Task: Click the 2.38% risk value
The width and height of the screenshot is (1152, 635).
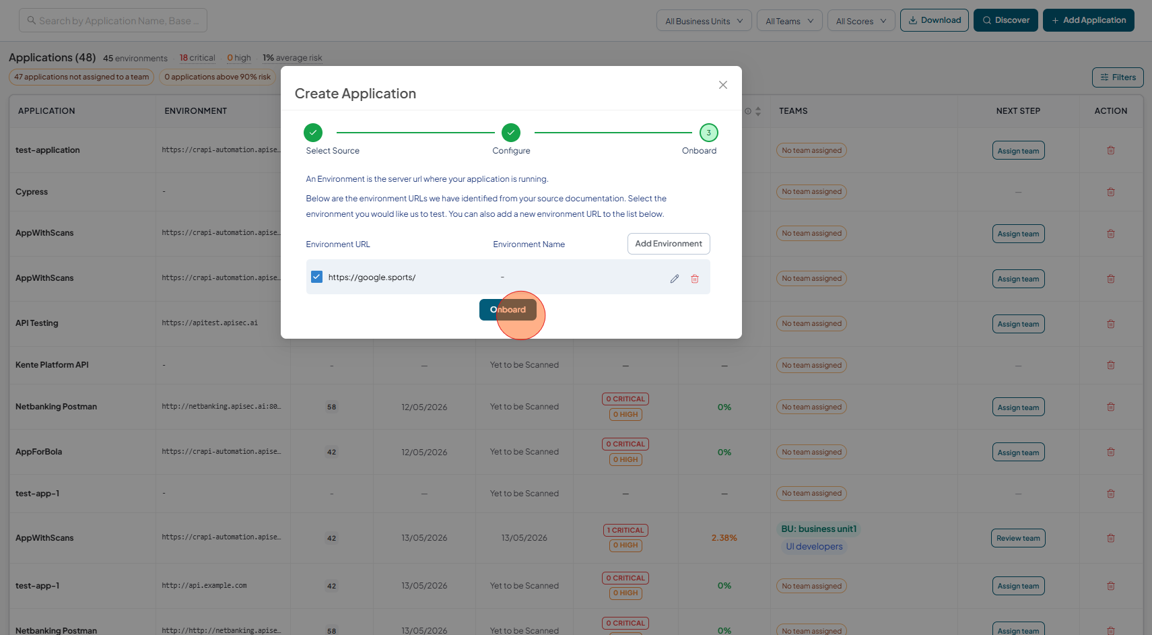Action: 724,538
